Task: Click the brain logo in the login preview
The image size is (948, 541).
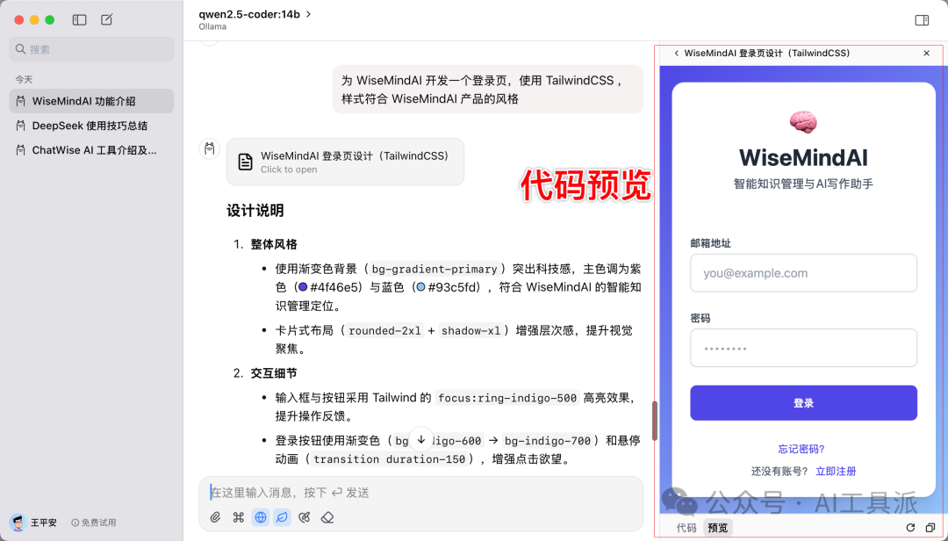Action: coord(803,122)
